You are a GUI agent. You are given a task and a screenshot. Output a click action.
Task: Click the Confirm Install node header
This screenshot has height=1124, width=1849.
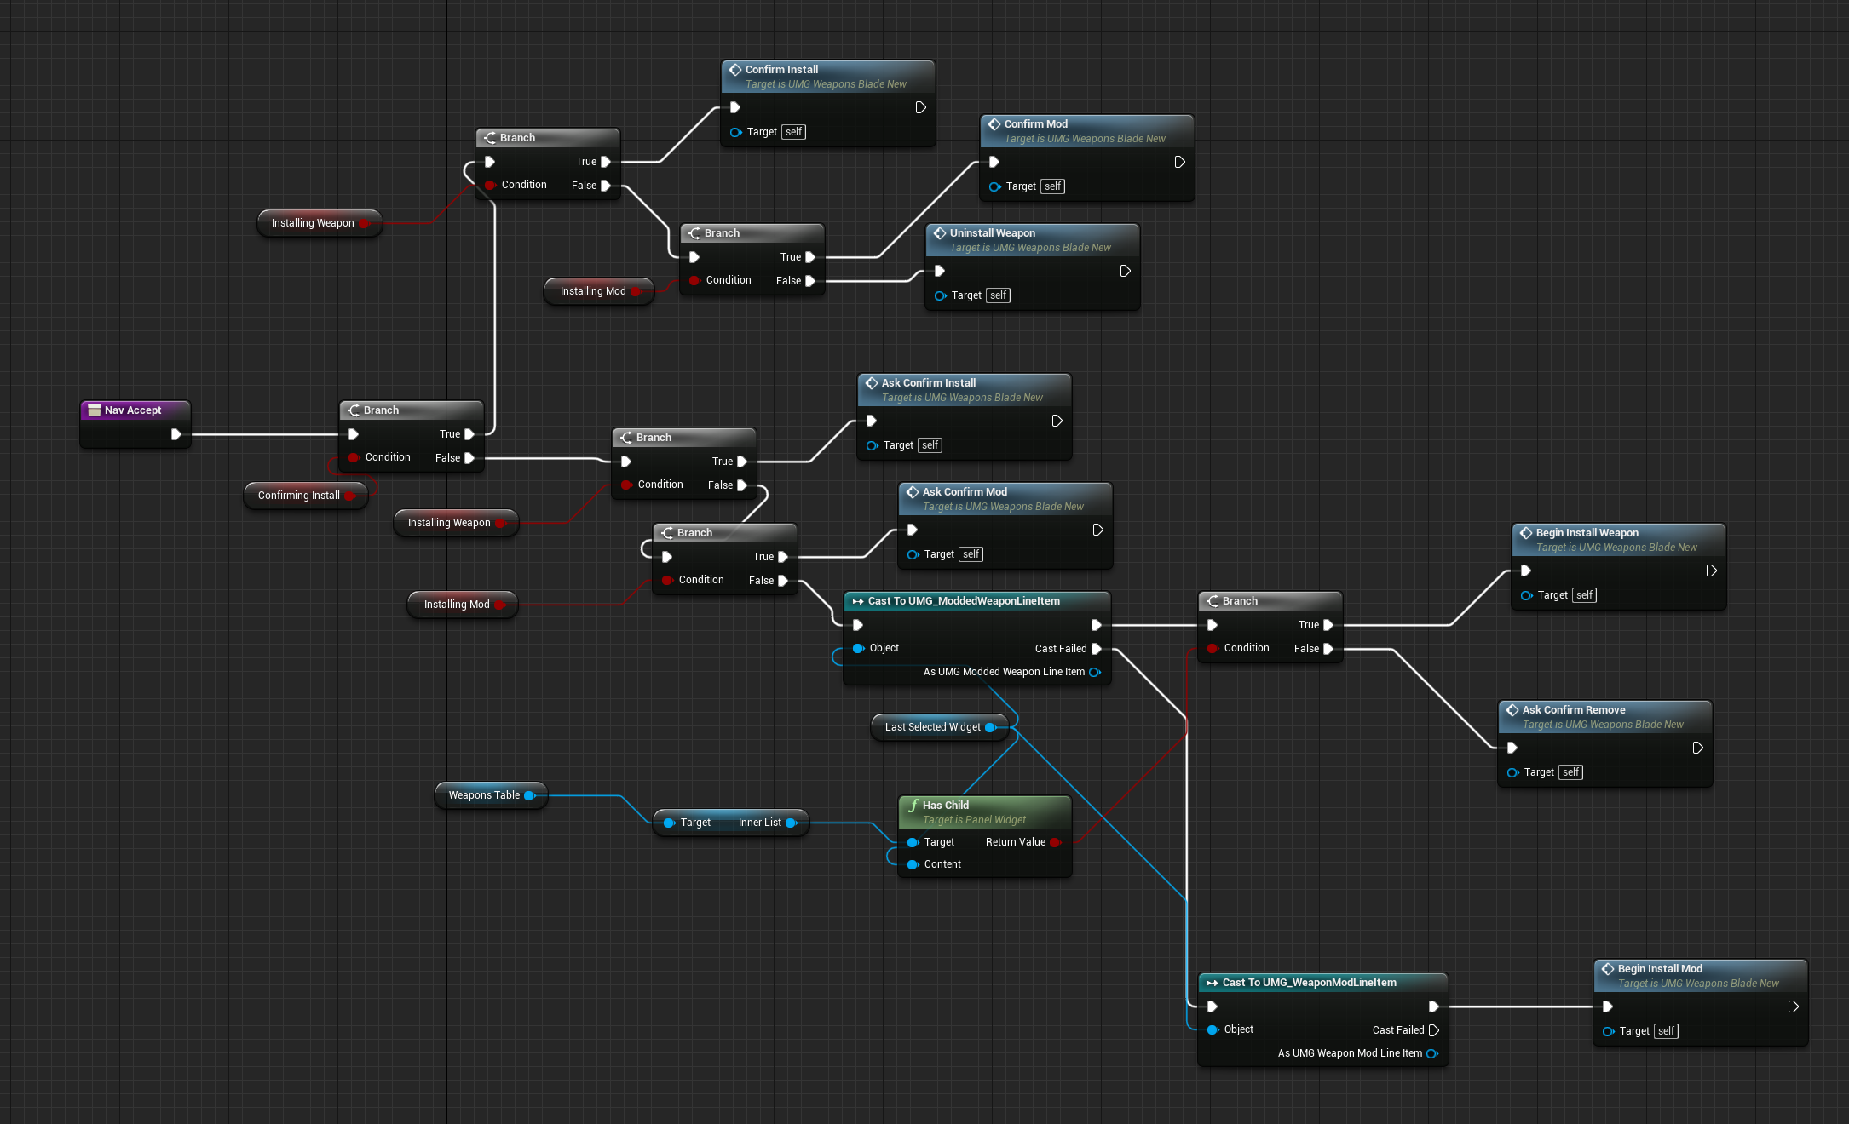point(827,77)
